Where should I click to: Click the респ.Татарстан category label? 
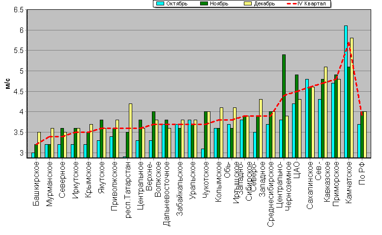tap(128, 189)
